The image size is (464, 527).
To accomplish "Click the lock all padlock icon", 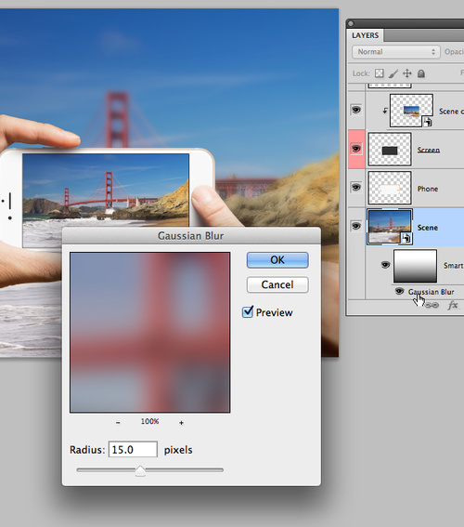I will (x=421, y=73).
